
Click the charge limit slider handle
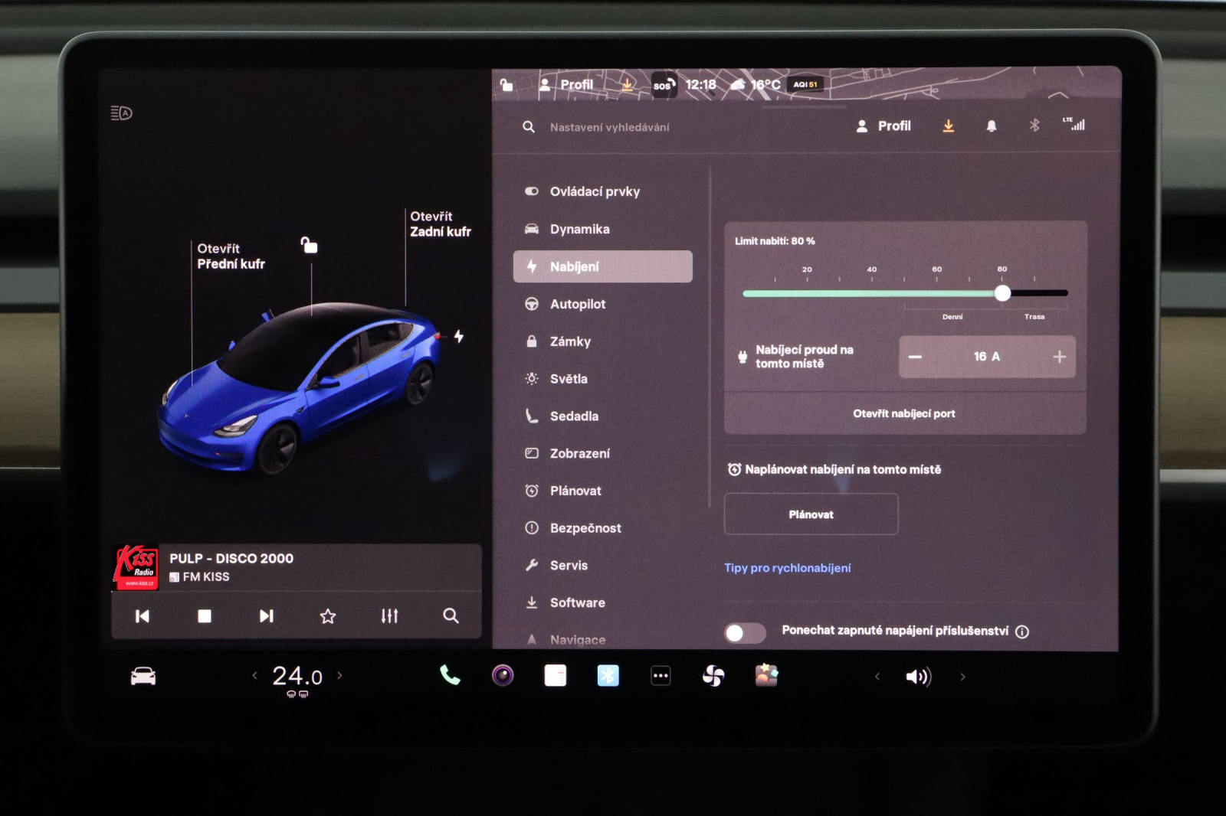point(1002,293)
